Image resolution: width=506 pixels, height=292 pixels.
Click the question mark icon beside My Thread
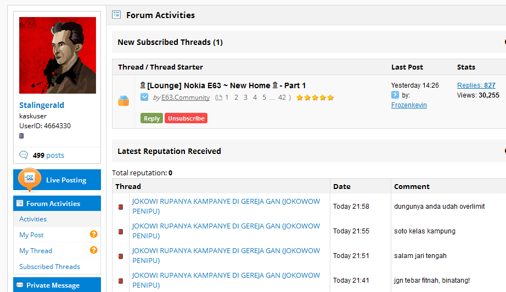click(x=94, y=250)
